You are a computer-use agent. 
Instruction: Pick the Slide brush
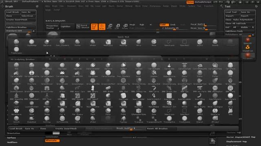coord(230,112)
